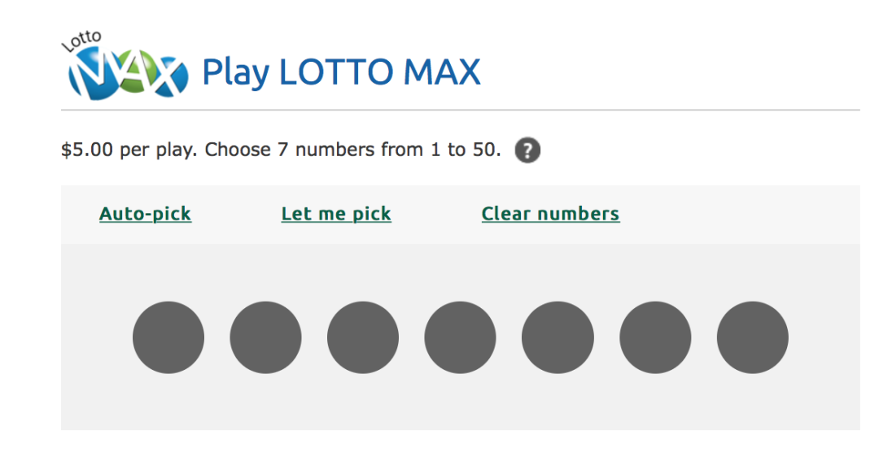The height and width of the screenshot is (452, 879).
Task: Choose the fourth (middle) number circle
Action: coord(460,337)
